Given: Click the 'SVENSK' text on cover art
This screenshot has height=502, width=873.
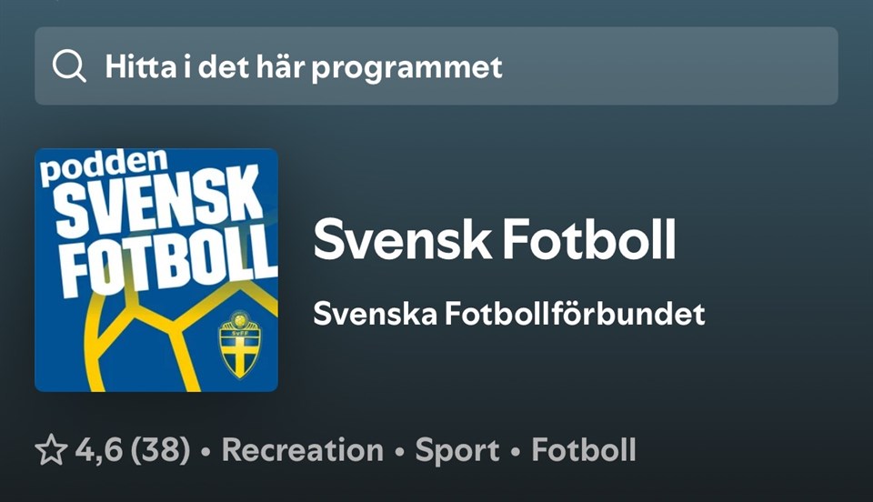Looking at the screenshot, I should tap(158, 202).
